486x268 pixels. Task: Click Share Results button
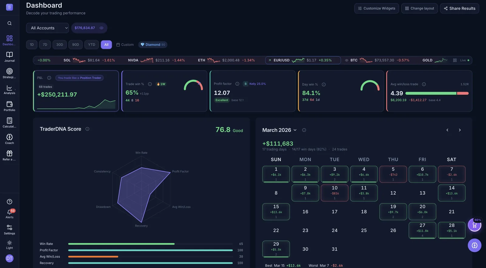pyautogui.click(x=460, y=8)
